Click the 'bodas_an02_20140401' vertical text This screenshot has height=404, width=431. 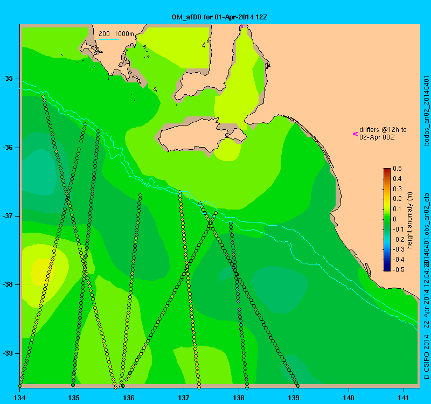click(426, 111)
